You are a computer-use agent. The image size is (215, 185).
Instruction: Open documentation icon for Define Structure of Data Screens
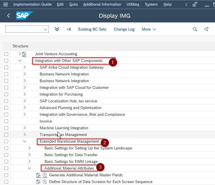pyautogui.click(x=38, y=182)
